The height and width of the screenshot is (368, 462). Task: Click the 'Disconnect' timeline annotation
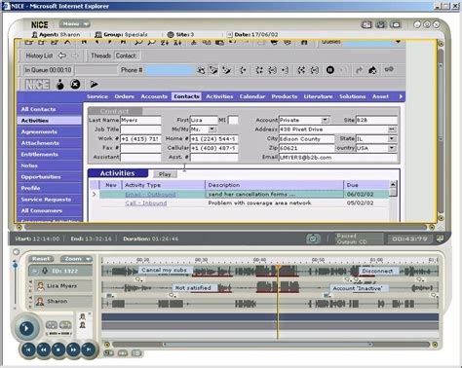(x=377, y=271)
